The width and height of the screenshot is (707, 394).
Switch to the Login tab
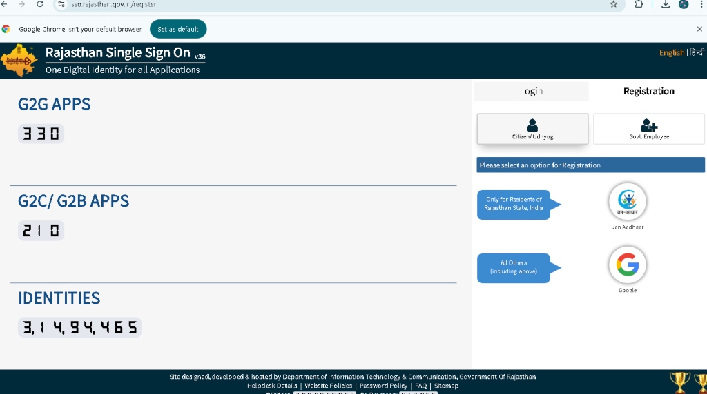[x=531, y=91]
